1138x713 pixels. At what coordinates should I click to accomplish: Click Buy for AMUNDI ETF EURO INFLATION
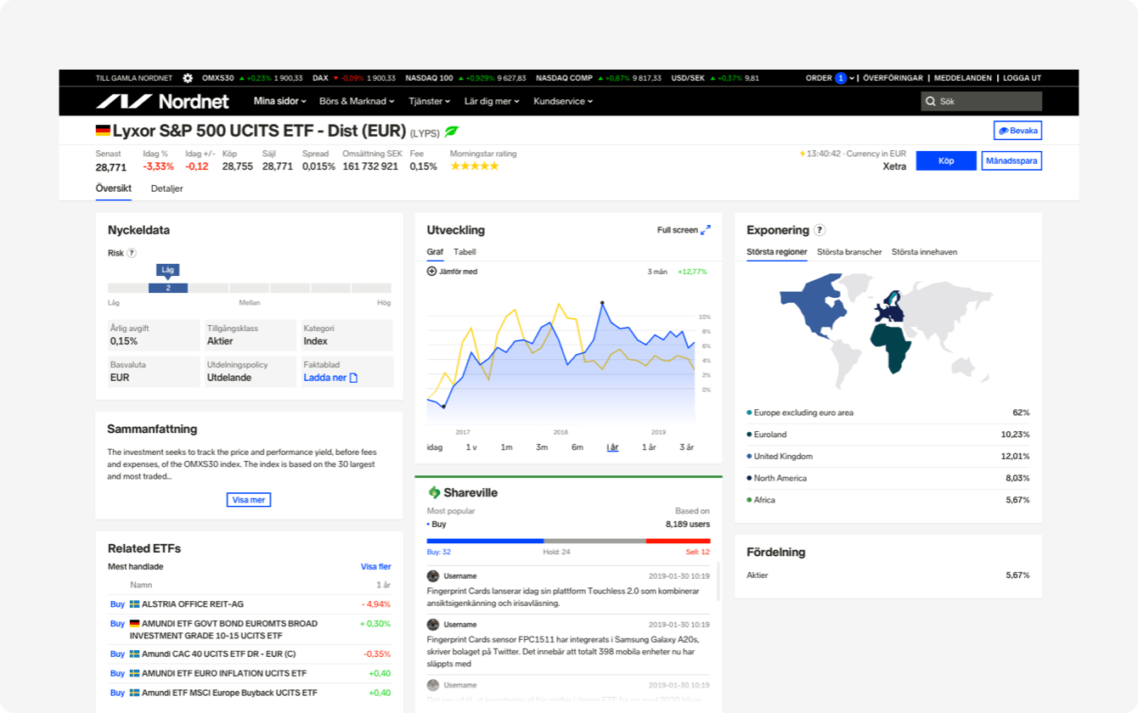click(117, 674)
